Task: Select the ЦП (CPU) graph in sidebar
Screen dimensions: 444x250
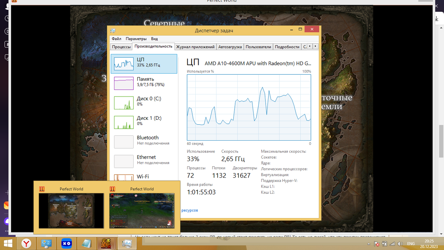Action: tap(144, 64)
